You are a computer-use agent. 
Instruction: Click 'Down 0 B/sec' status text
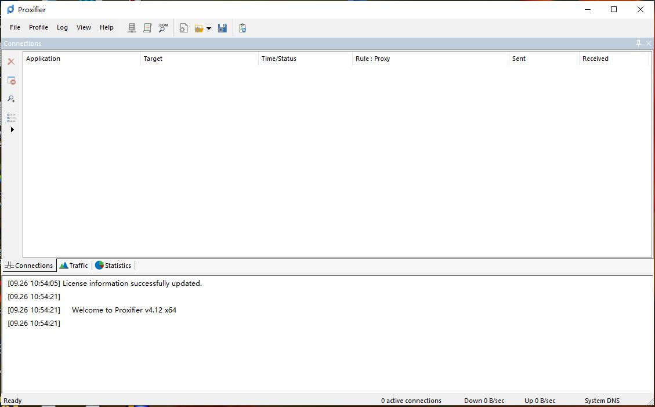pyautogui.click(x=484, y=401)
